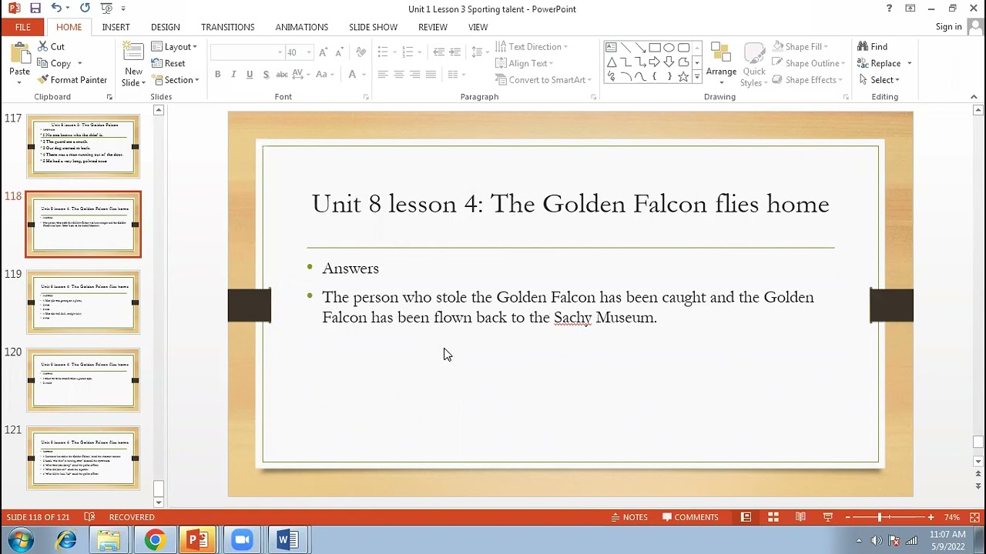The image size is (986, 554).
Task: Toggle Strikethrough formatting
Action: coord(282,75)
